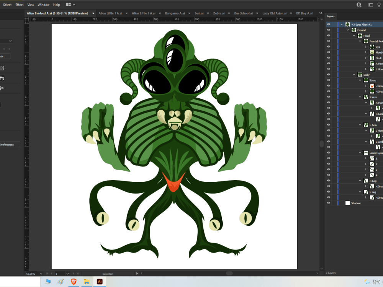Hide the Shadow layer

coord(329,203)
